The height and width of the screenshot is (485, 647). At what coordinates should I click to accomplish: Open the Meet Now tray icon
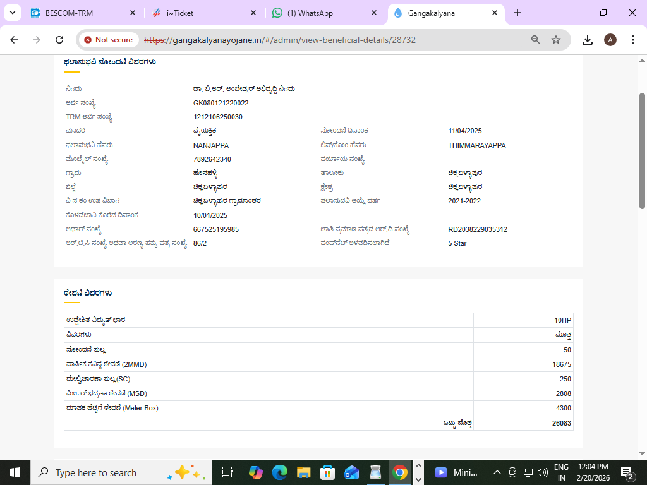tap(512, 472)
